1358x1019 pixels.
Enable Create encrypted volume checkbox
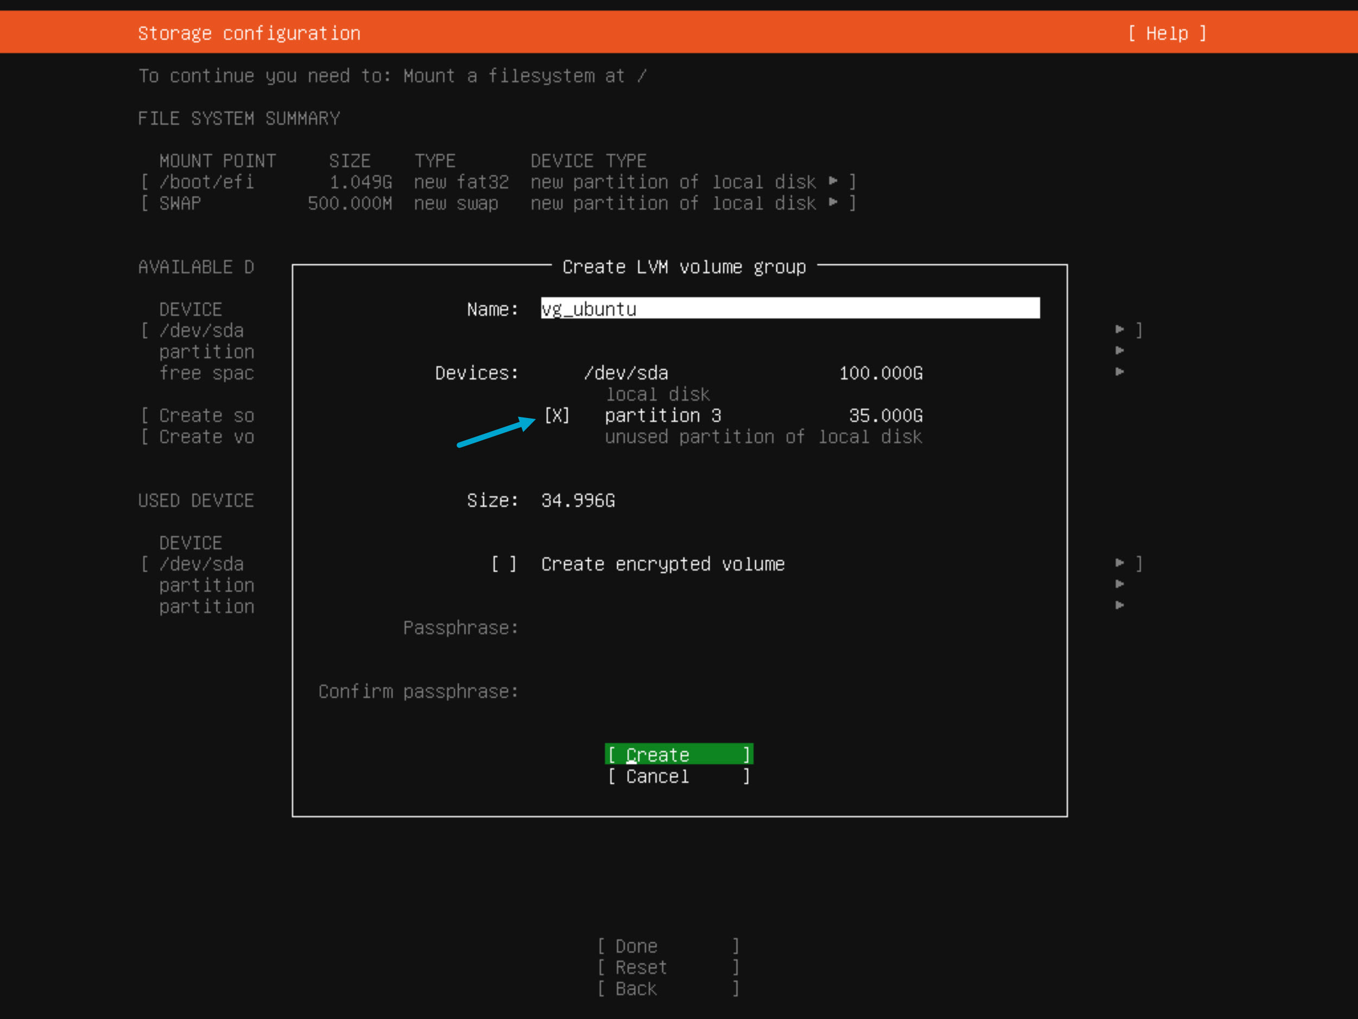coord(503,564)
